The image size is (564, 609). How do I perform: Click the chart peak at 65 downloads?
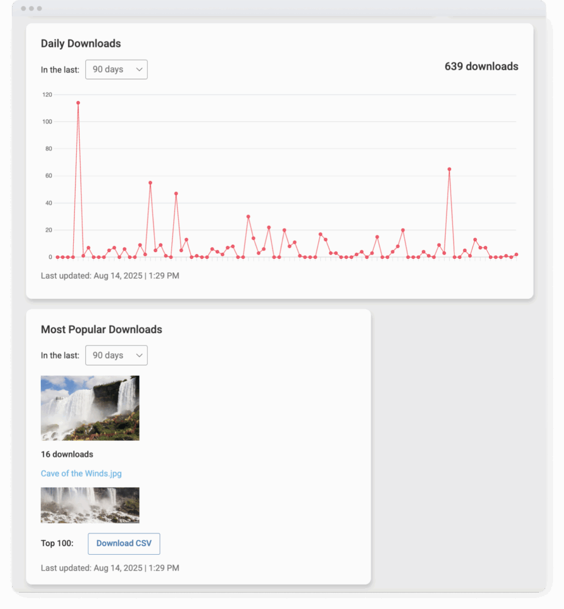(x=449, y=169)
